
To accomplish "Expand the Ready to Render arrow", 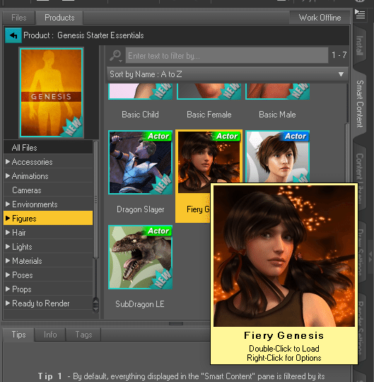I will (x=8, y=303).
